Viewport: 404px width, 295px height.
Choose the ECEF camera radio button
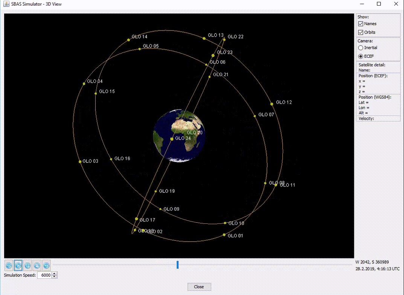click(361, 57)
